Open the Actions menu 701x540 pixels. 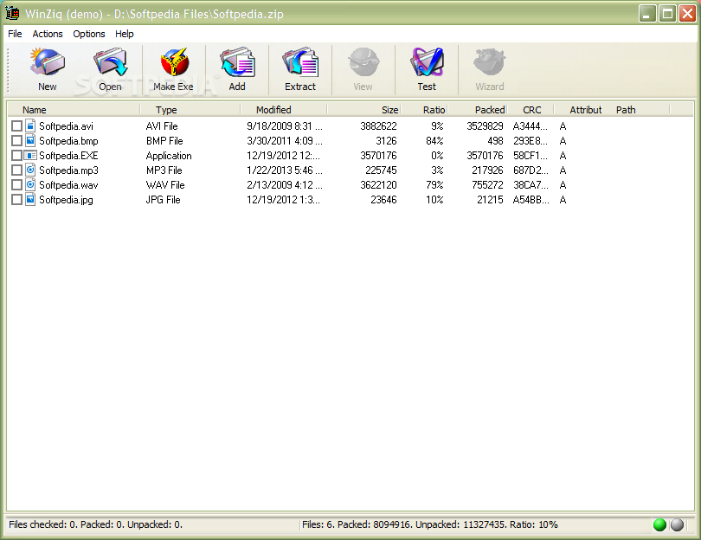coord(48,34)
